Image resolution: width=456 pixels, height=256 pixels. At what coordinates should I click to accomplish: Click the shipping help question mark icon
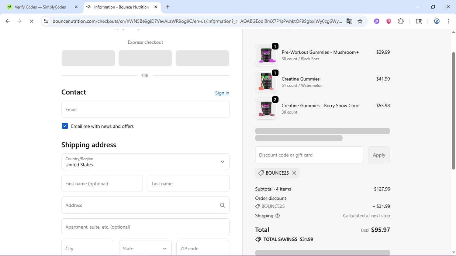pos(278,216)
